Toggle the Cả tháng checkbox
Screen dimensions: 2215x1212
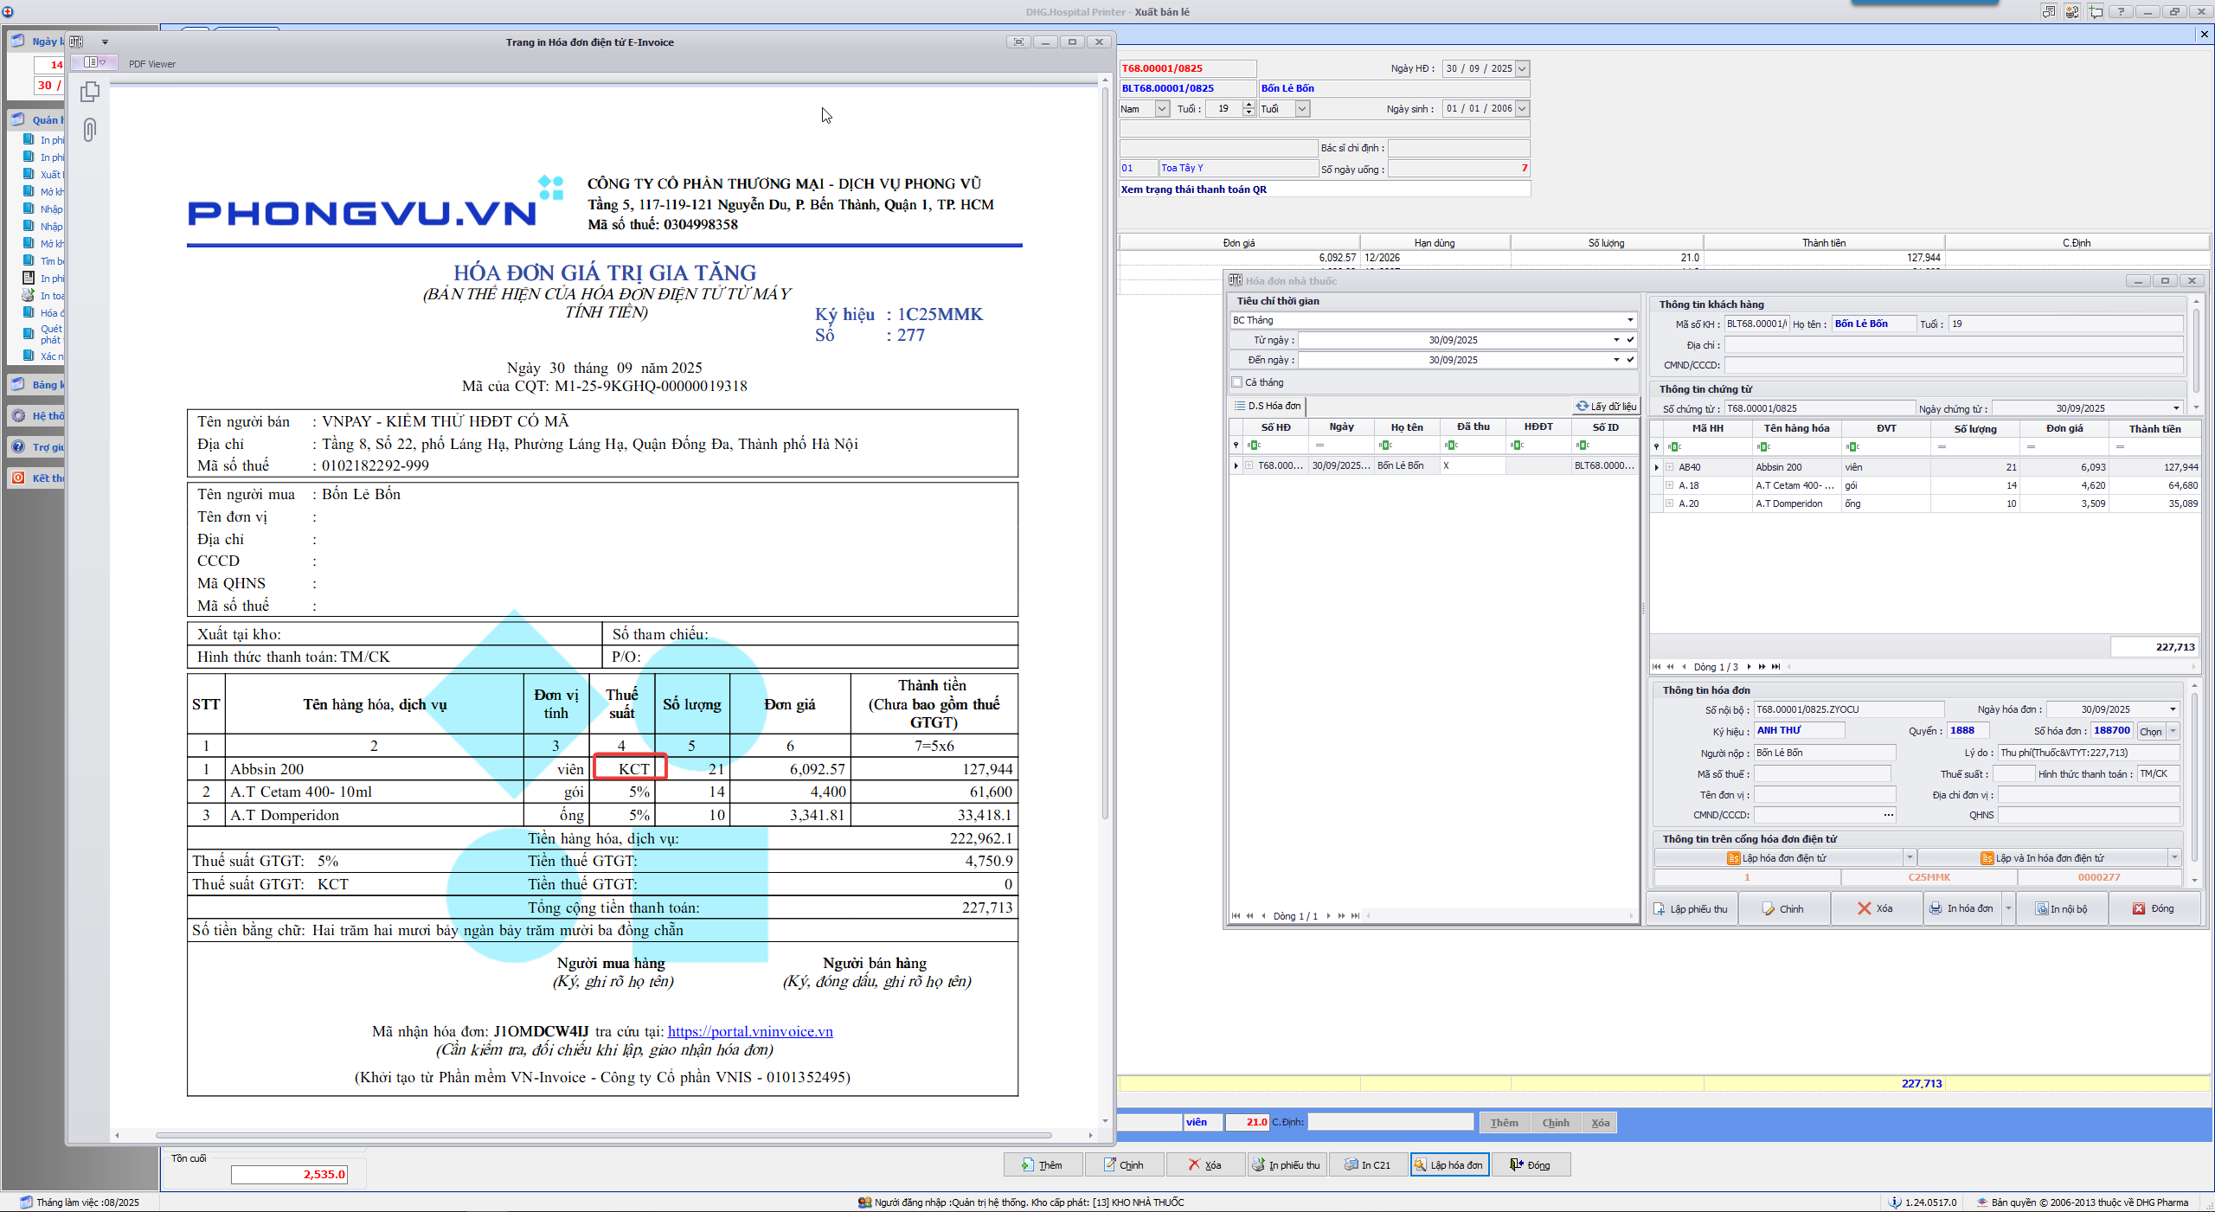coord(1237,382)
